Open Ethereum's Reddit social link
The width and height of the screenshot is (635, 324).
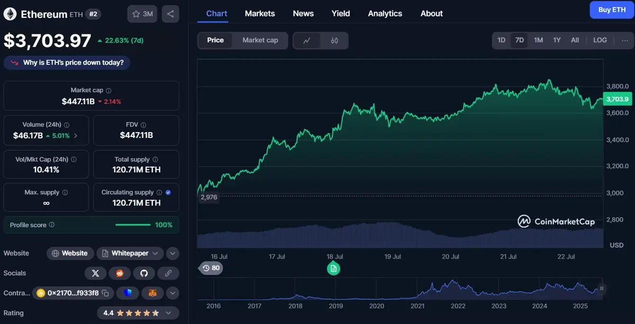(120, 273)
